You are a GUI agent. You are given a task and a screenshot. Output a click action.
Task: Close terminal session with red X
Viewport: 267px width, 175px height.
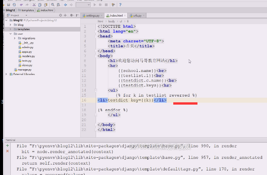click(8, 151)
